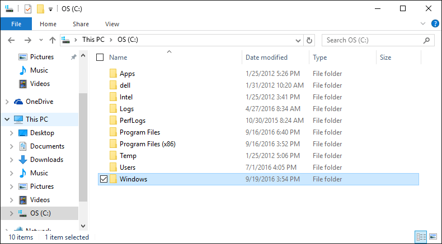Expand Music node under This PC
This screenshot has height=244, width=442.
(x=12, y=173)
